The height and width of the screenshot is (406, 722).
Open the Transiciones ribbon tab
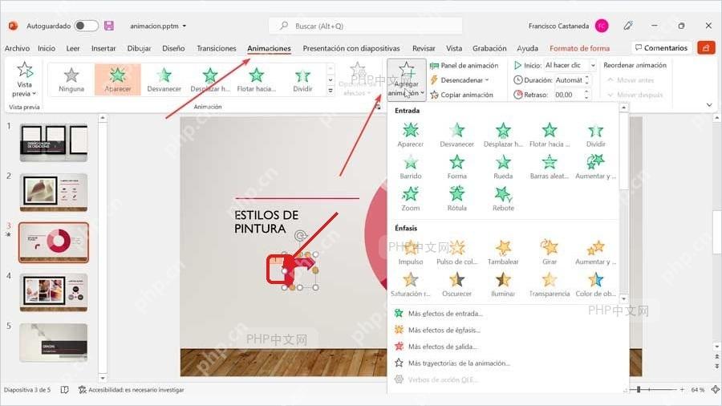pos(216,48)
